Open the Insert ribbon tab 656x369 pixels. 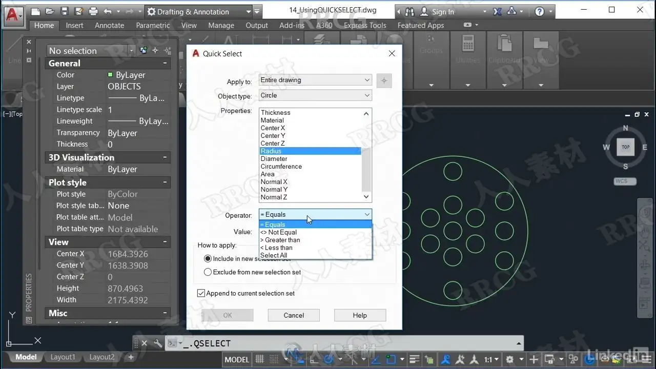(x=74, y=25)
